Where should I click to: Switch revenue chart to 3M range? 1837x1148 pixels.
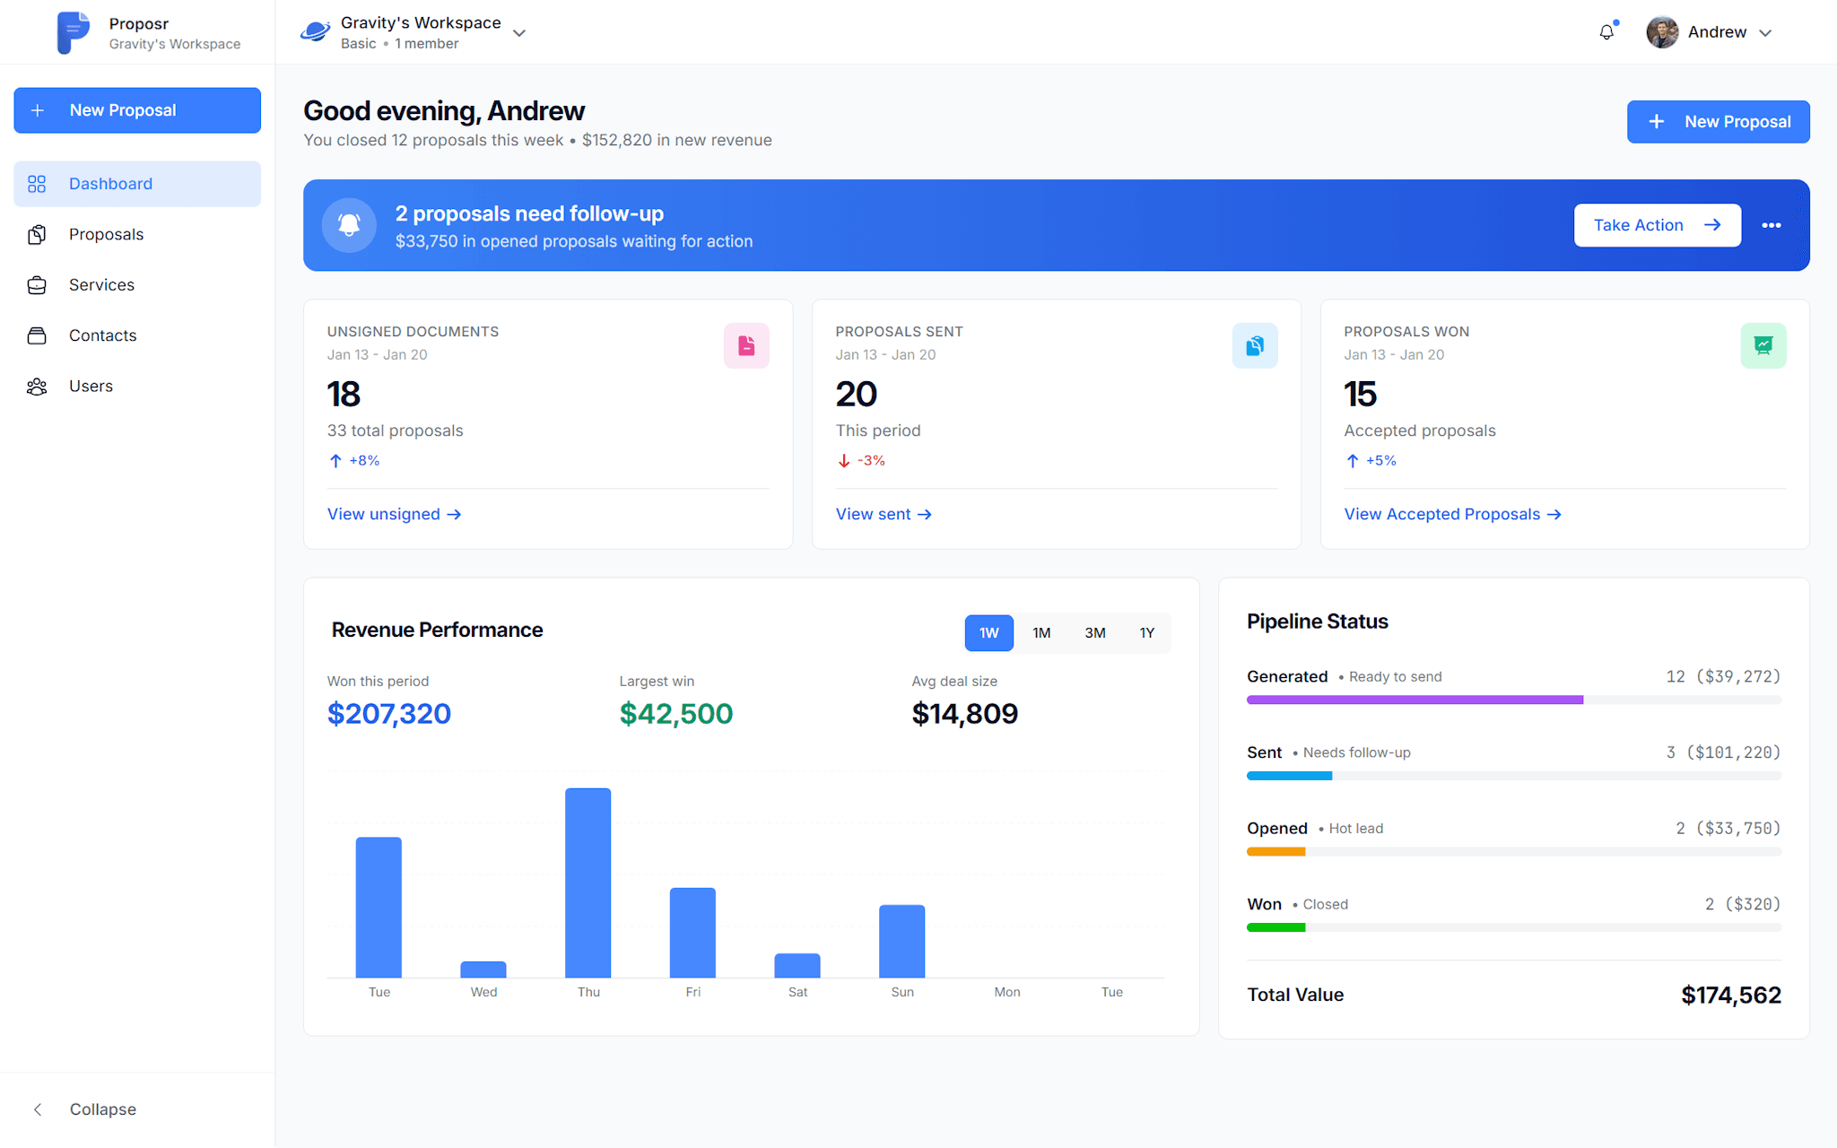[x=1094, y=633]
